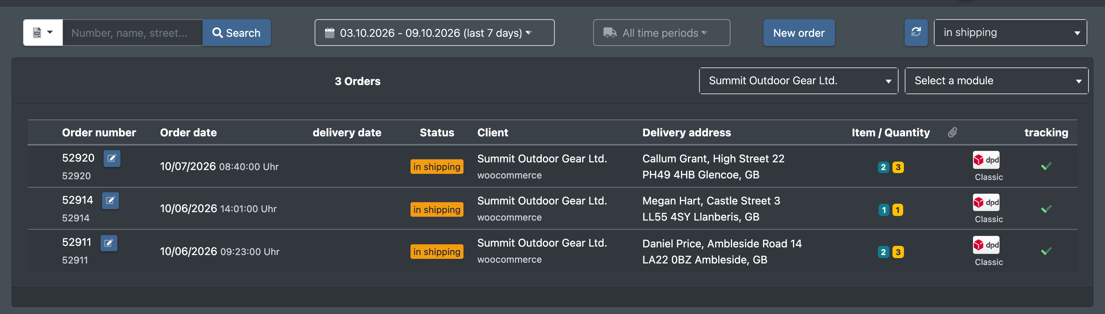Click the teal item count badge for order 52911
This screenshot has height=314, width=1105.
tap(883, 252)
